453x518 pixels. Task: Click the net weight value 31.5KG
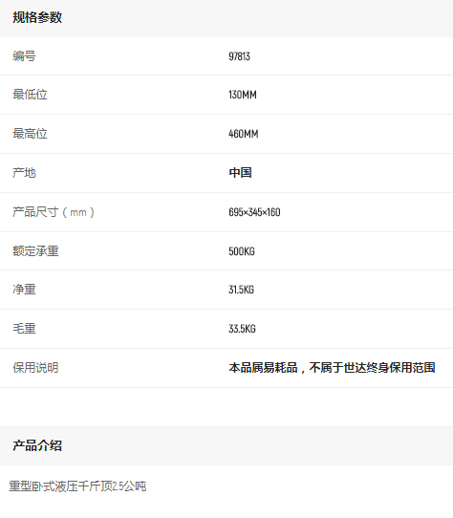click(241, 290)
